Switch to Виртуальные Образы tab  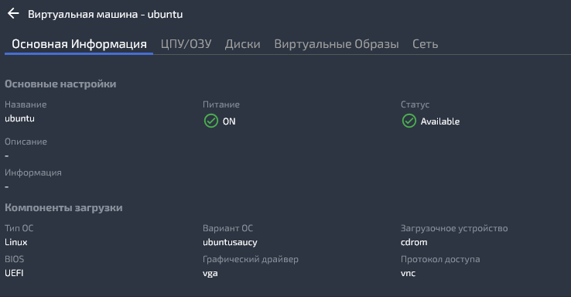[337, 44]
